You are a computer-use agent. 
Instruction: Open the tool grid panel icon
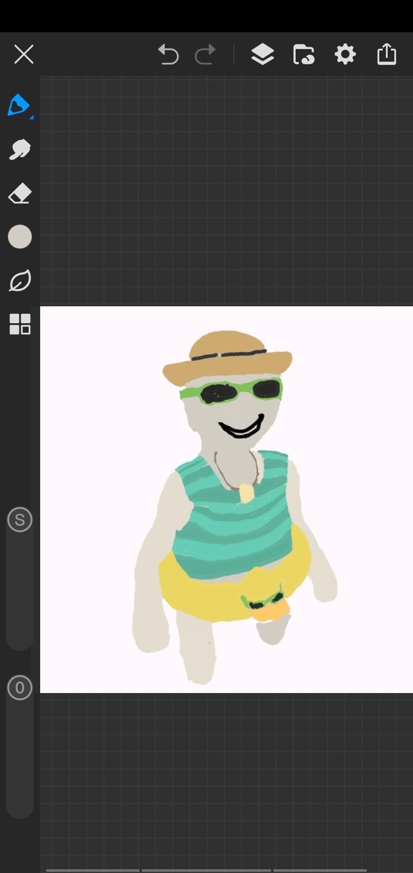tap(20, 324)
